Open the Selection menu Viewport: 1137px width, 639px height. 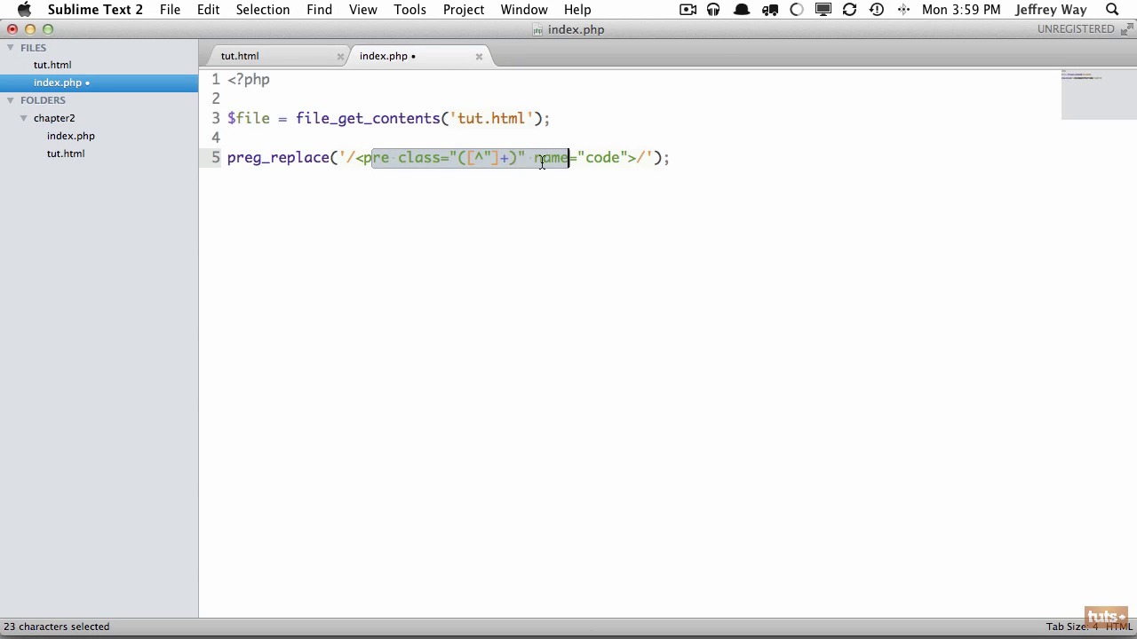tap(263, 10)
